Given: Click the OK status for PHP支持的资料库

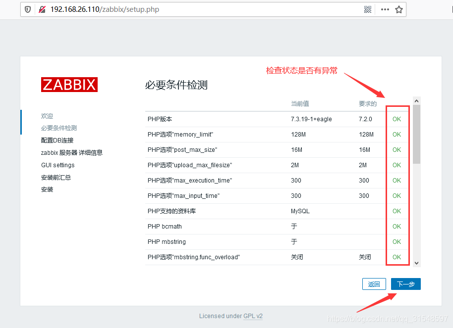Looking at the screenshot, I should click(396, 211).
